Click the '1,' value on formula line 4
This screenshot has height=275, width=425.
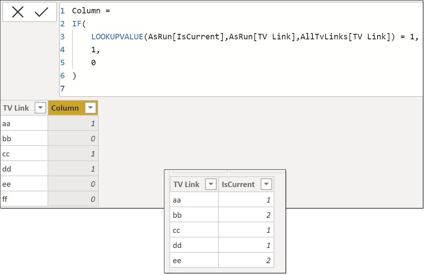[96, 50]
